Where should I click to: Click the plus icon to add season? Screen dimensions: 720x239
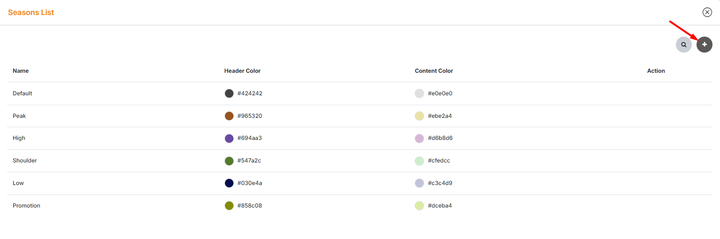(x=705, y=44)
